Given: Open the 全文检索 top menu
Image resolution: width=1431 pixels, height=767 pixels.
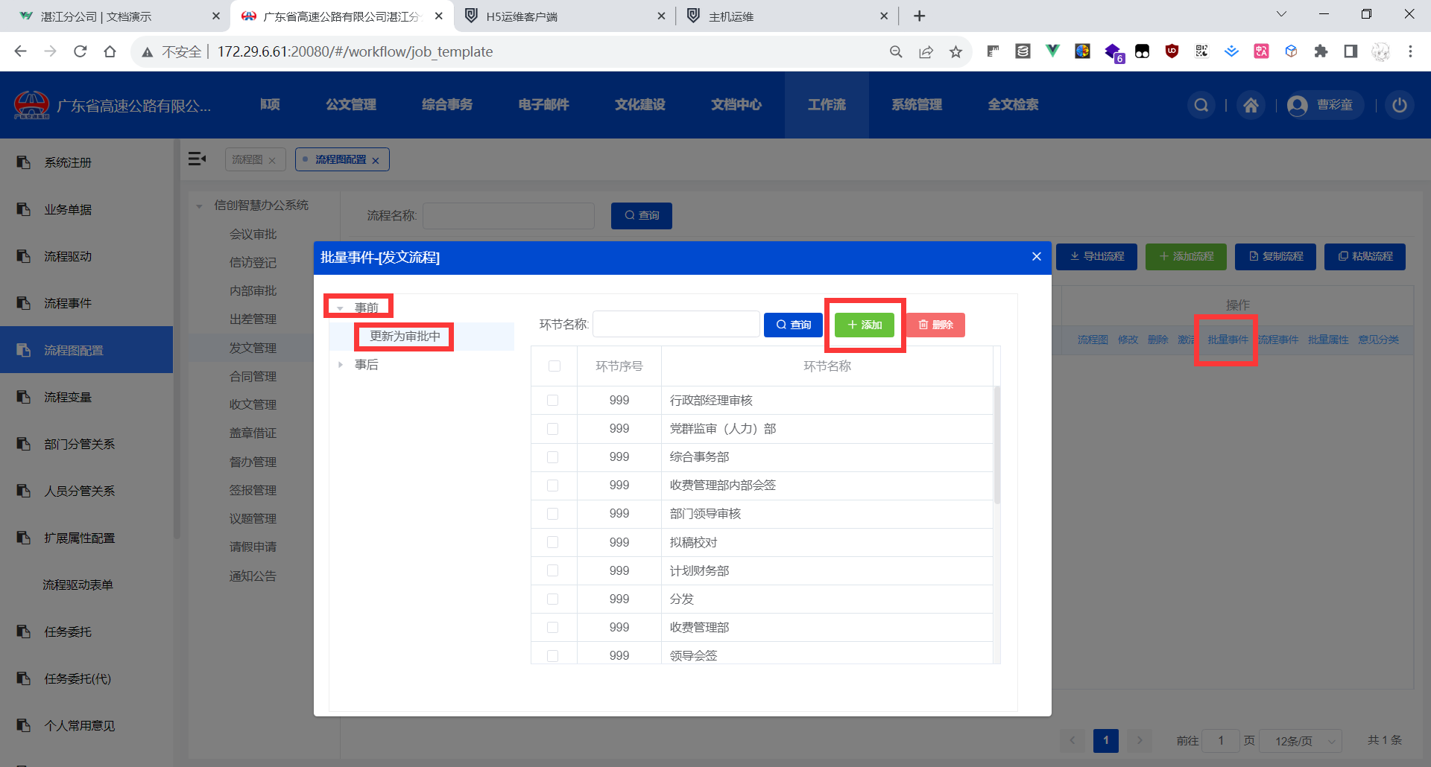Looking at the screenshot, I should [x=1014, y=105].
